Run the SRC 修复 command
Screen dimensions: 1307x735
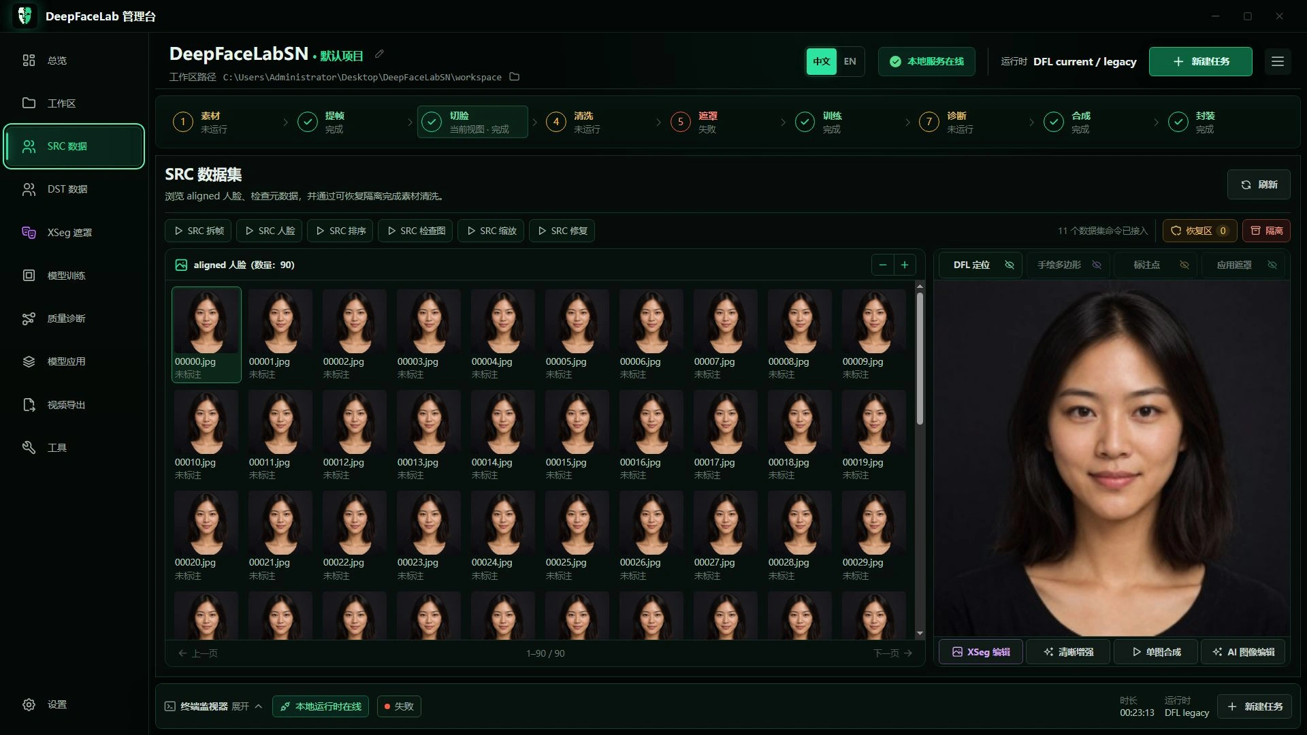pyautogui.click(x=562, y=231)
